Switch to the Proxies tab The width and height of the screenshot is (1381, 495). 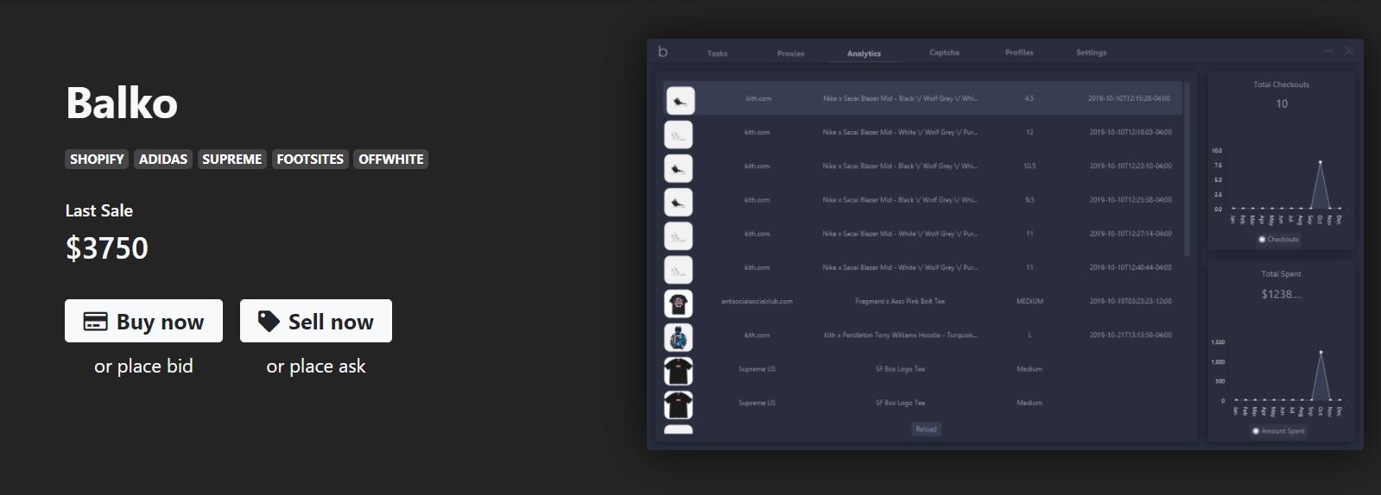tap(790, 53)
